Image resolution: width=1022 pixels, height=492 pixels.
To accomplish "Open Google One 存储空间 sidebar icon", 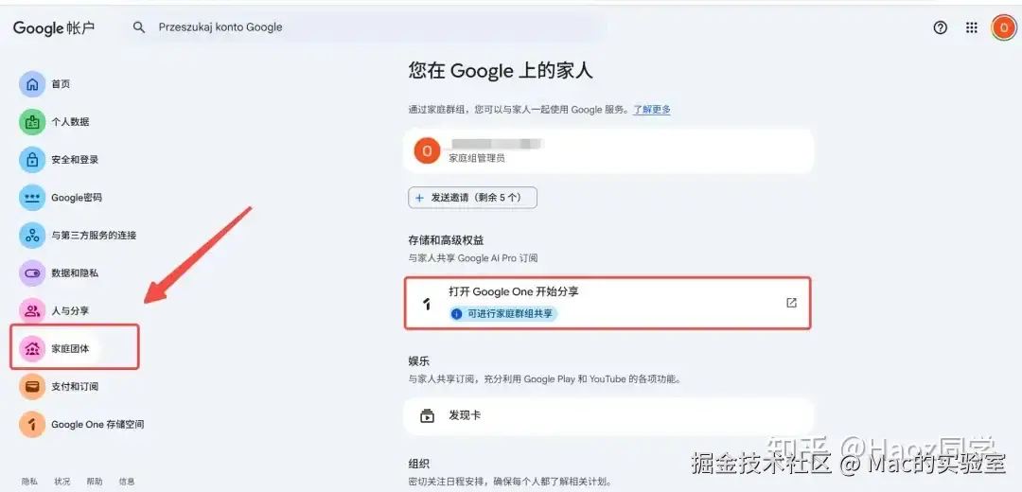I will click(x=32, y=424).
